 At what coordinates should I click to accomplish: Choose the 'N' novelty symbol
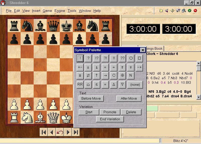[131, 75]
